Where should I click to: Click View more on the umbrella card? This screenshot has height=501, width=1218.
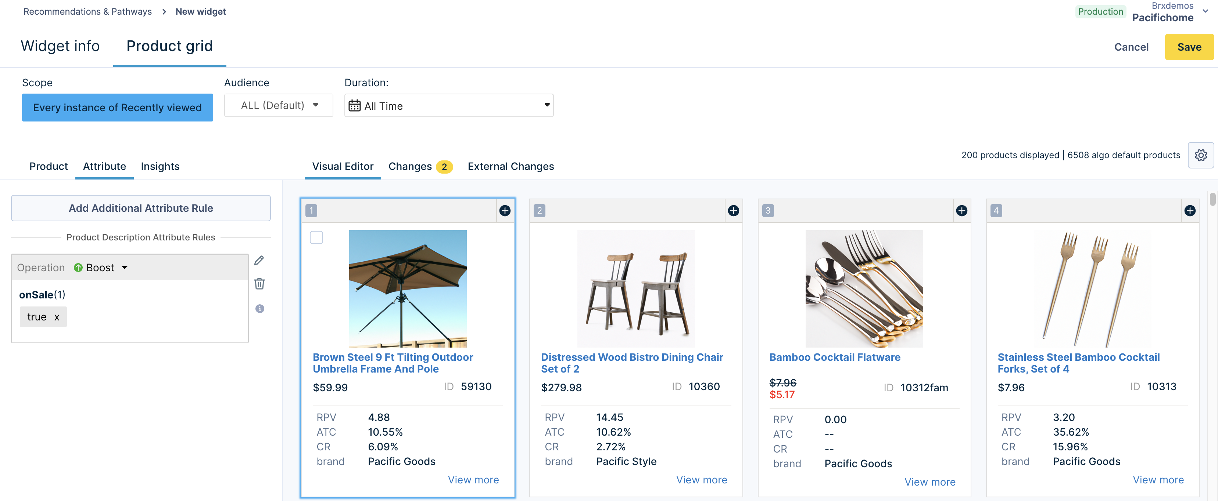pos(473,480)
